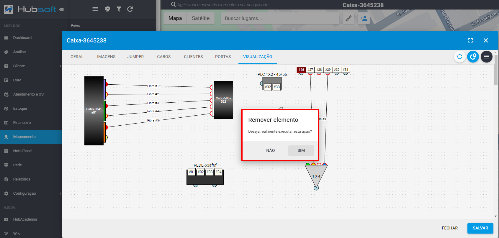Switch to JUMPER tab
The width and height of the screenshot is (499, 238).
pos(135,57)
